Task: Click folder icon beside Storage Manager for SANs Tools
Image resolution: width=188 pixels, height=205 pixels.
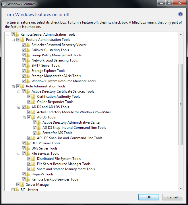Action: pos(28,76)
